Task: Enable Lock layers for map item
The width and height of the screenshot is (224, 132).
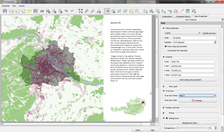Action: point(166,51)
